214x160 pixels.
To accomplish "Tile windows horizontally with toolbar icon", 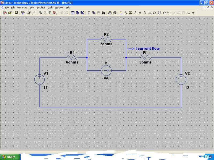I will (73, 13).
